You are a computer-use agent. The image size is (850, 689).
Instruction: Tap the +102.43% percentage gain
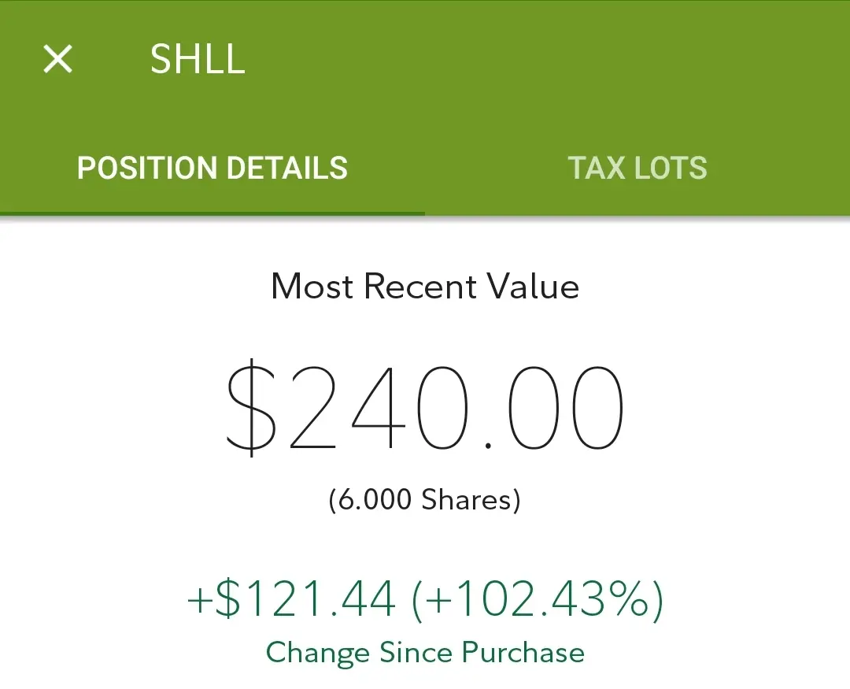click(538, 599)
